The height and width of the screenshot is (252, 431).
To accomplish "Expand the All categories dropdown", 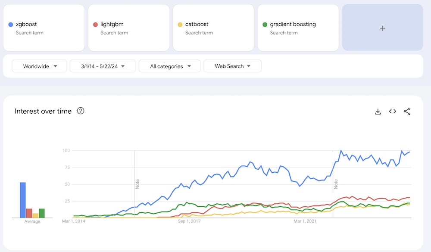I will (169, 66).
